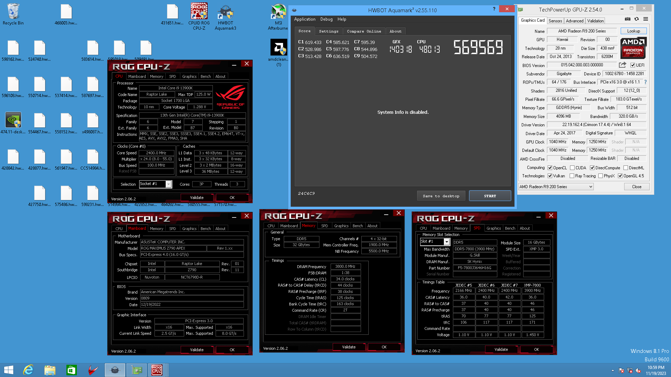Viewport: 671px width, 377px height.
Task: Click the GPU Name field AMD Radeon R9 200 Series
Action: [582, 31]
